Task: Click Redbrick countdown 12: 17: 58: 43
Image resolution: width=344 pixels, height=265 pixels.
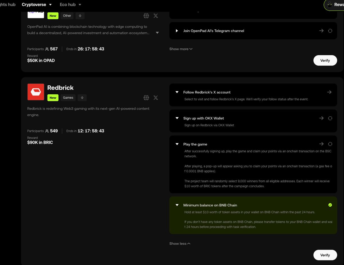Action: [91, 131]
